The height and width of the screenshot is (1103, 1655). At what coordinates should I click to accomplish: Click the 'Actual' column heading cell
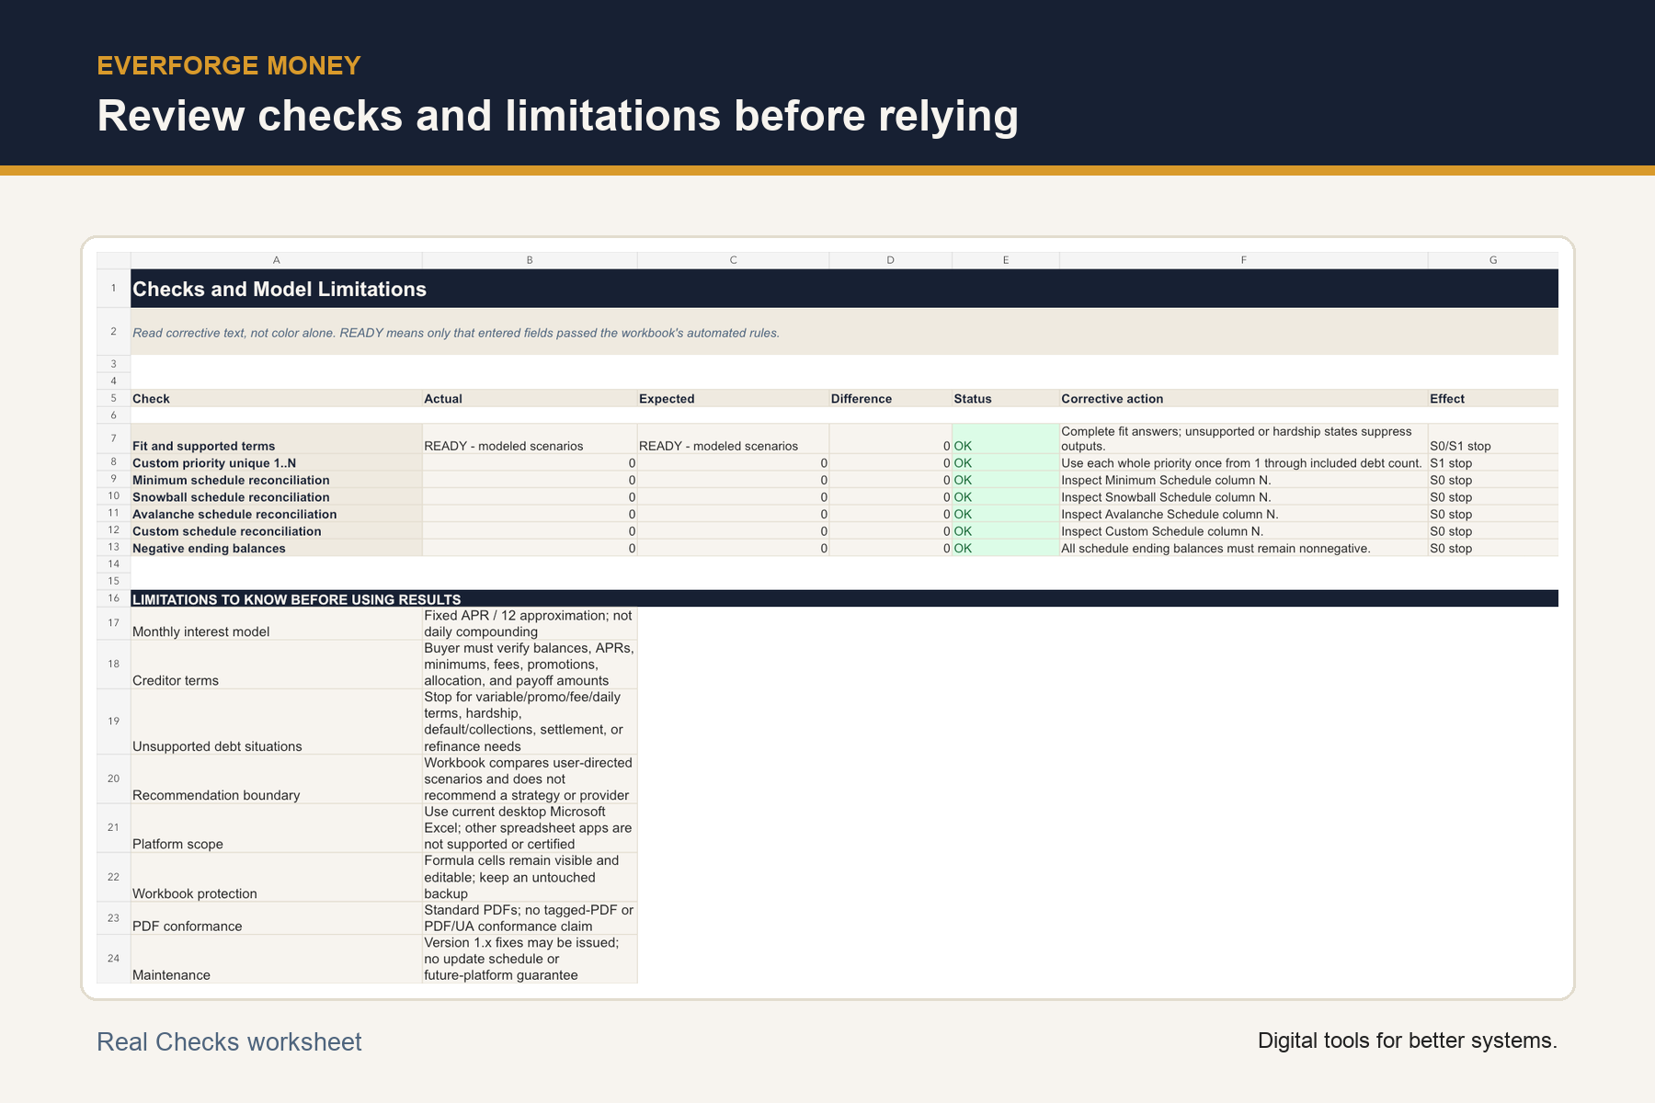tap(530, 398)
